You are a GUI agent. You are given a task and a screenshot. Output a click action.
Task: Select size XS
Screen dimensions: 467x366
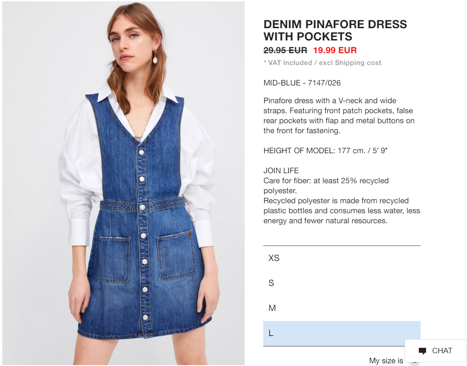click(x=341, y=258)
